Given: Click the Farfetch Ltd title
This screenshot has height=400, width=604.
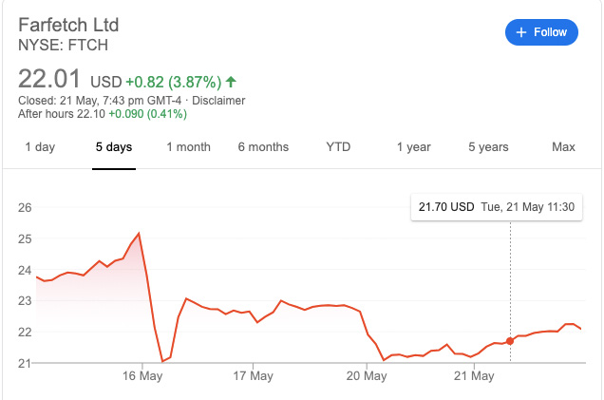Looking at the screenshot, I should pyautogui.click(x=68, y=24).
